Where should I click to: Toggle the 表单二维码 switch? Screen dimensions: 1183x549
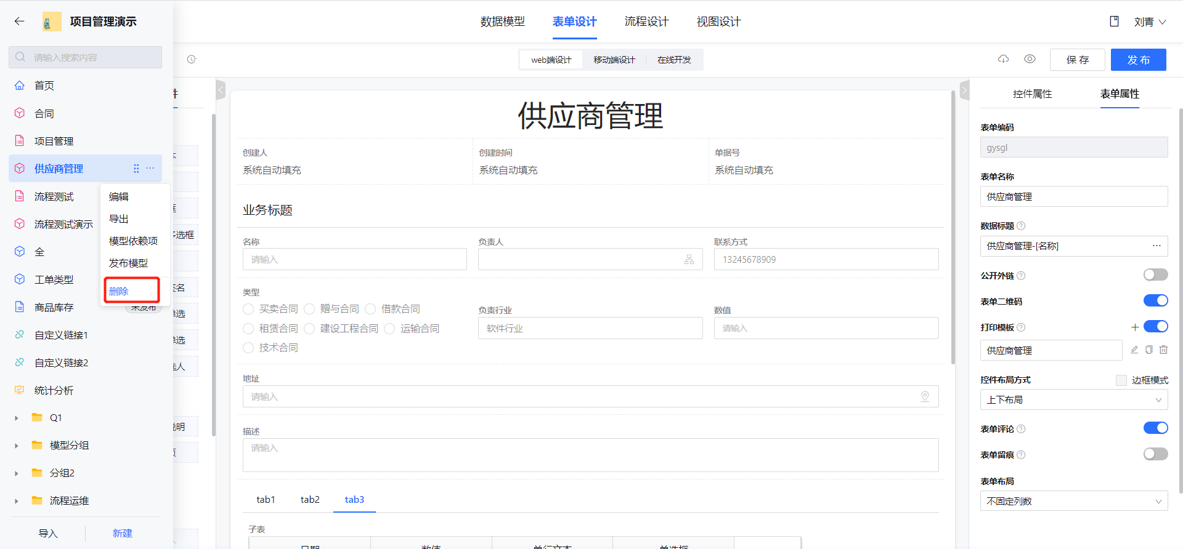click(1155, 300)
